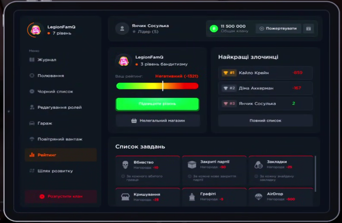342x223 pixels.
Task: Click the Закриті партії box icon
Action: [192, 165]
